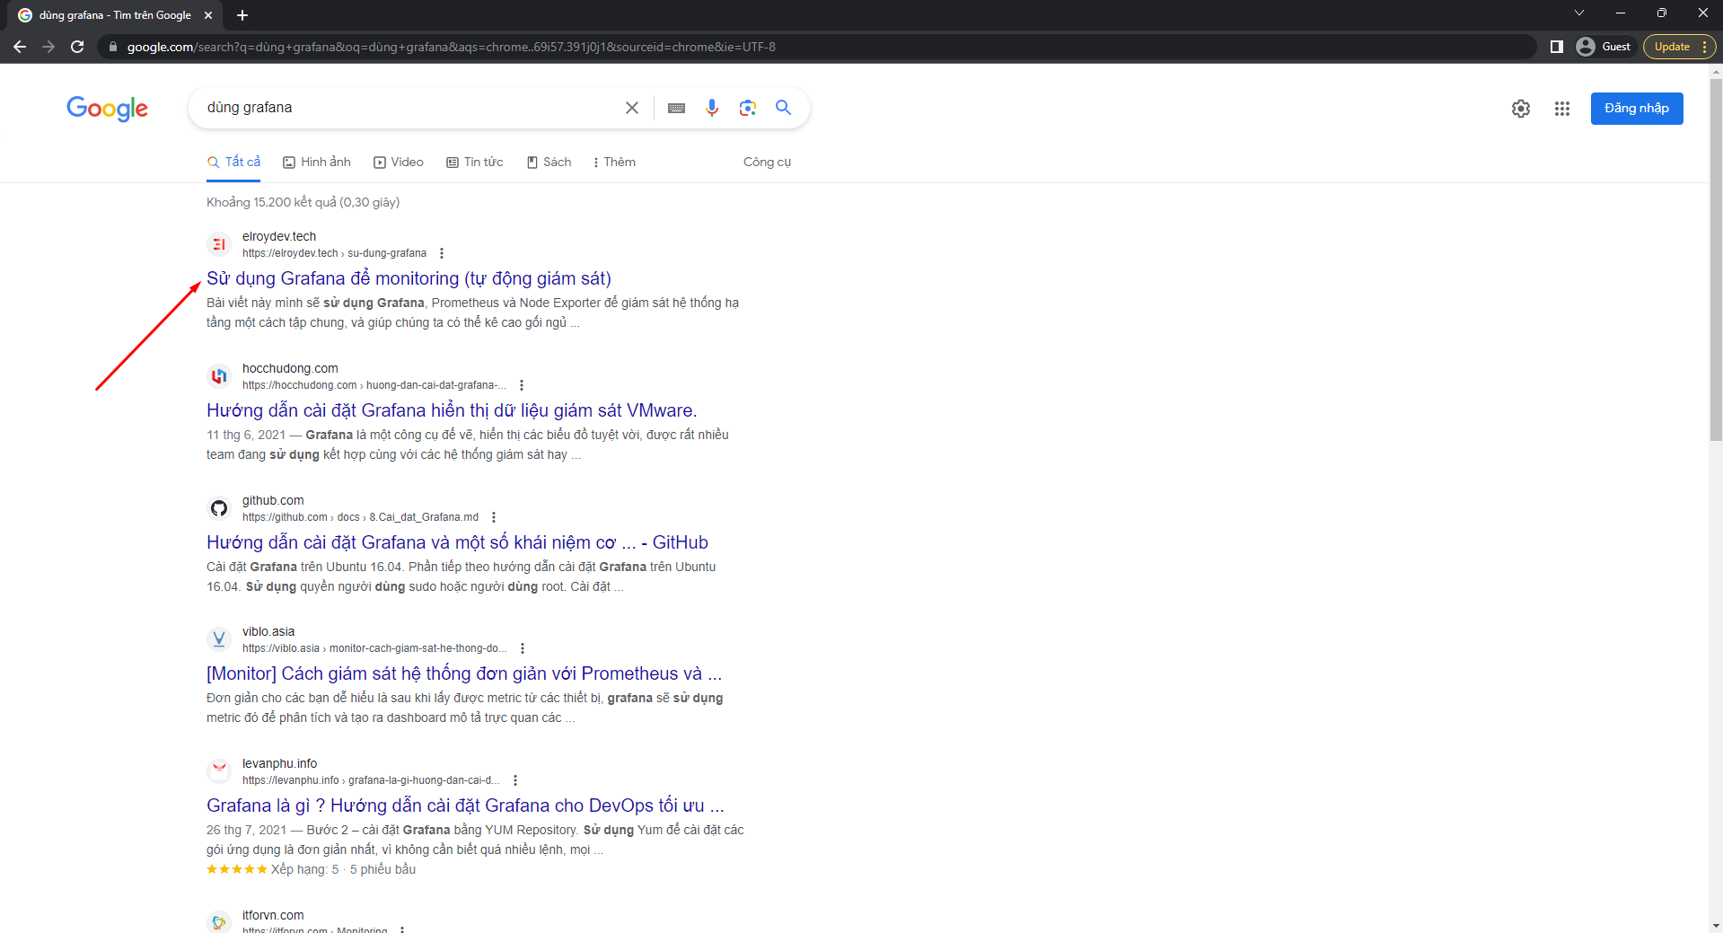Screen dimensions: 1723x933
Task: Click the elroydev.tech favicon
Action: tap(219, 244)
